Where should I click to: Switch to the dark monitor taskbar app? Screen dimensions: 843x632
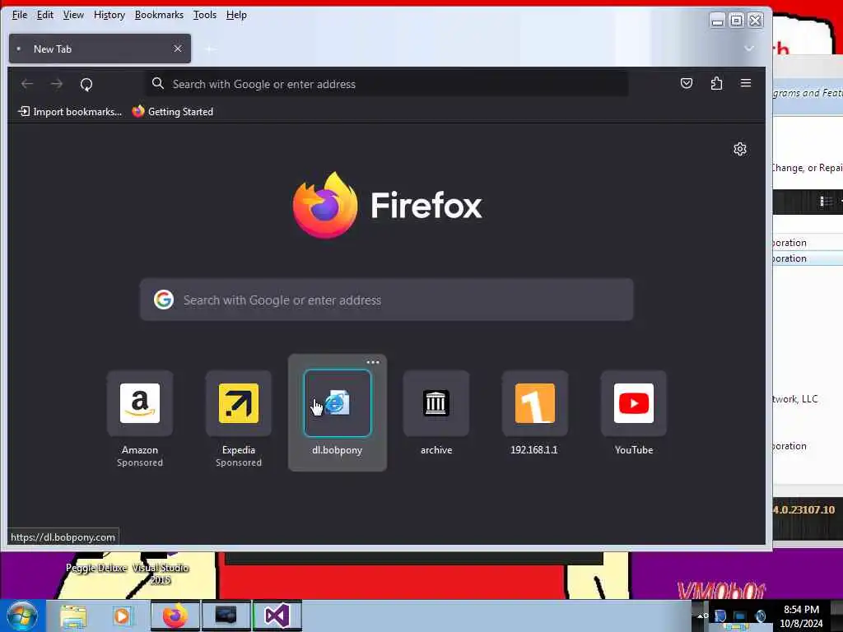[x=226, y=616]
